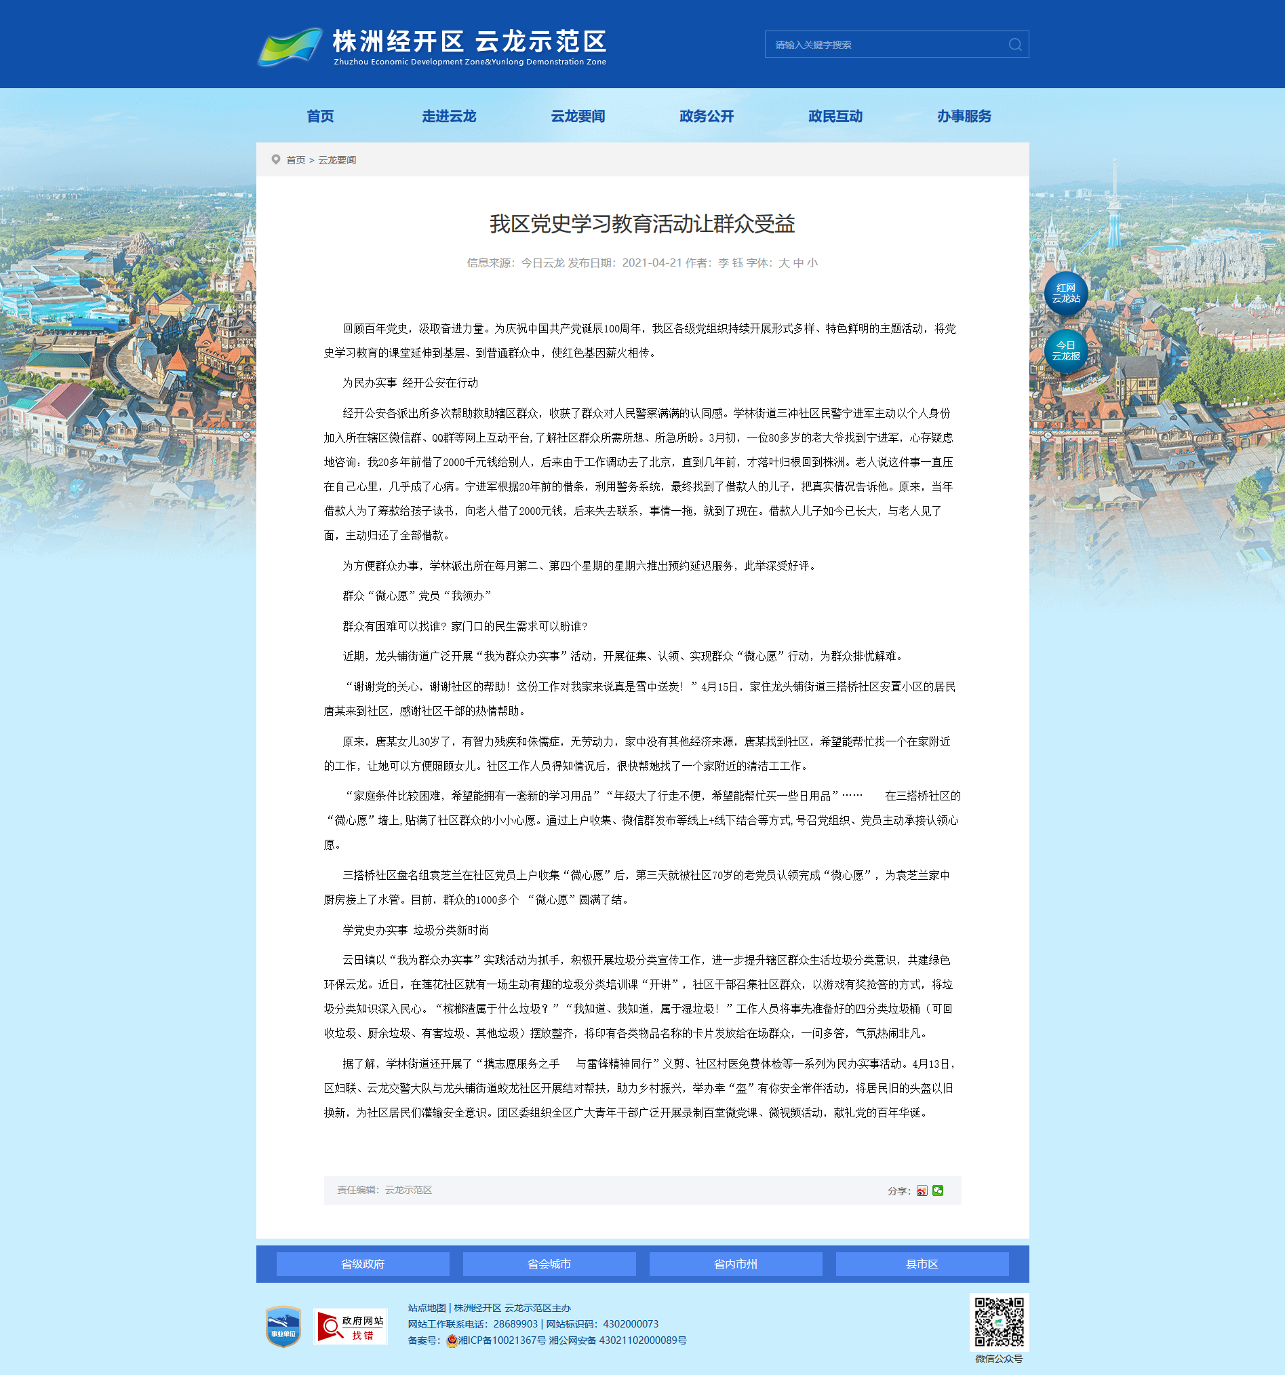
Task: Expand the 省级政府 links dropdown
Action: click(x=362, y=1264)
